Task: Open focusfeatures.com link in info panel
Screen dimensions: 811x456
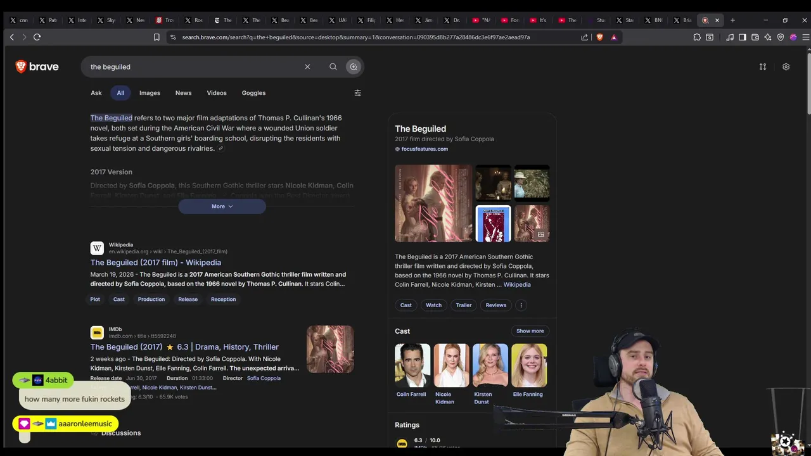Action: [x=425, y=149]
